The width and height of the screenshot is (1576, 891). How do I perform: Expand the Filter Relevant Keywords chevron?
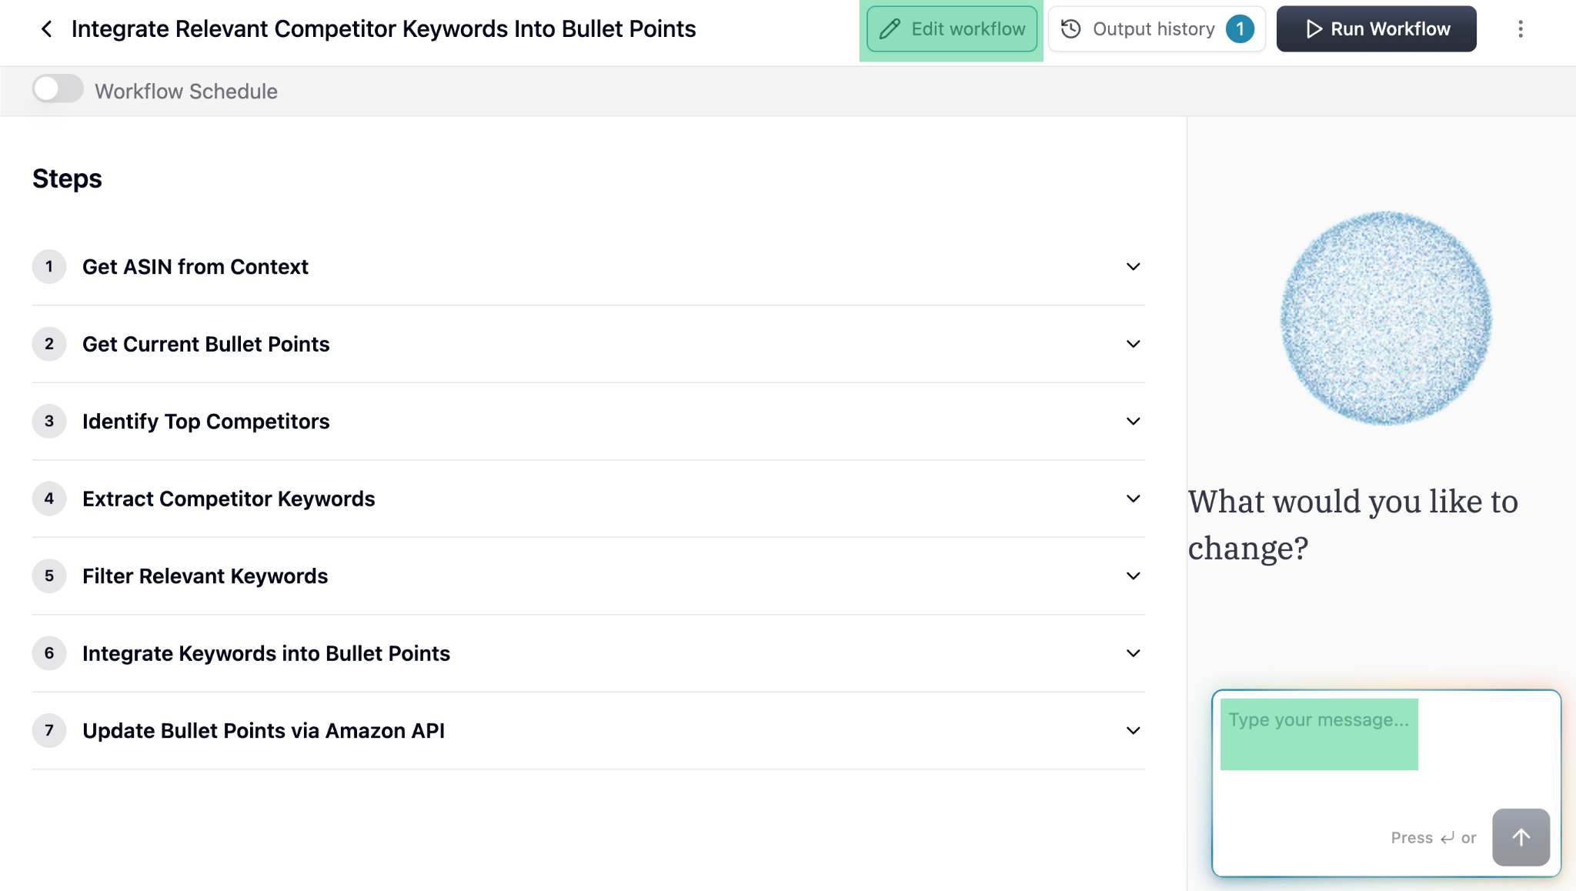(x=1133, y=576)
